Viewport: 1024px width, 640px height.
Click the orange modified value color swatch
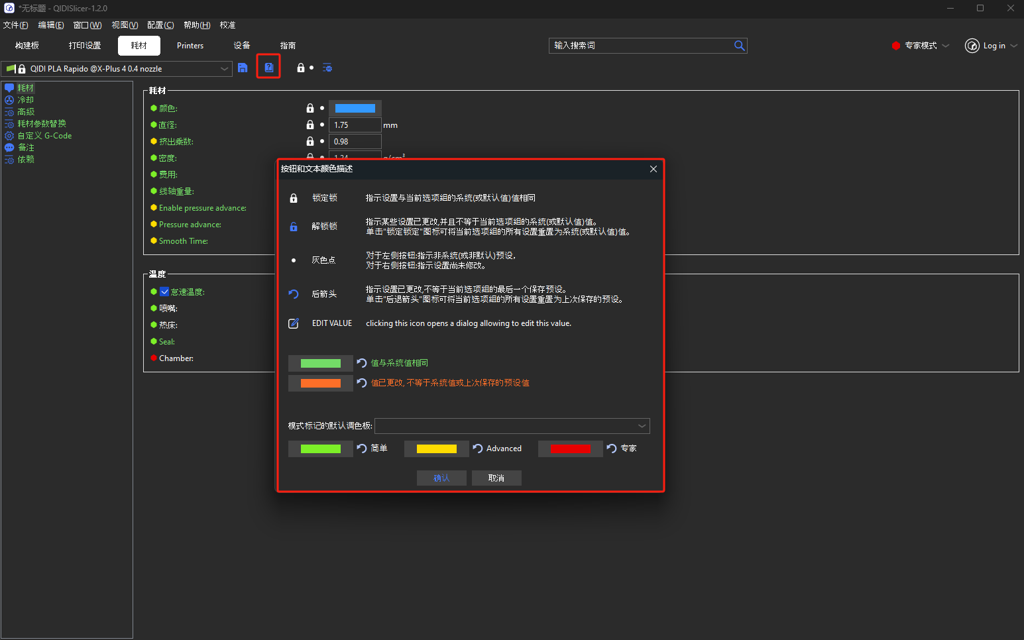tap(321, 383)
